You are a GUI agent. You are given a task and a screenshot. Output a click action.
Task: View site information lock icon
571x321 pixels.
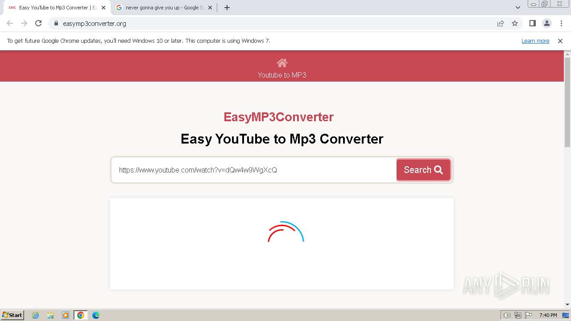coord(56,24)
